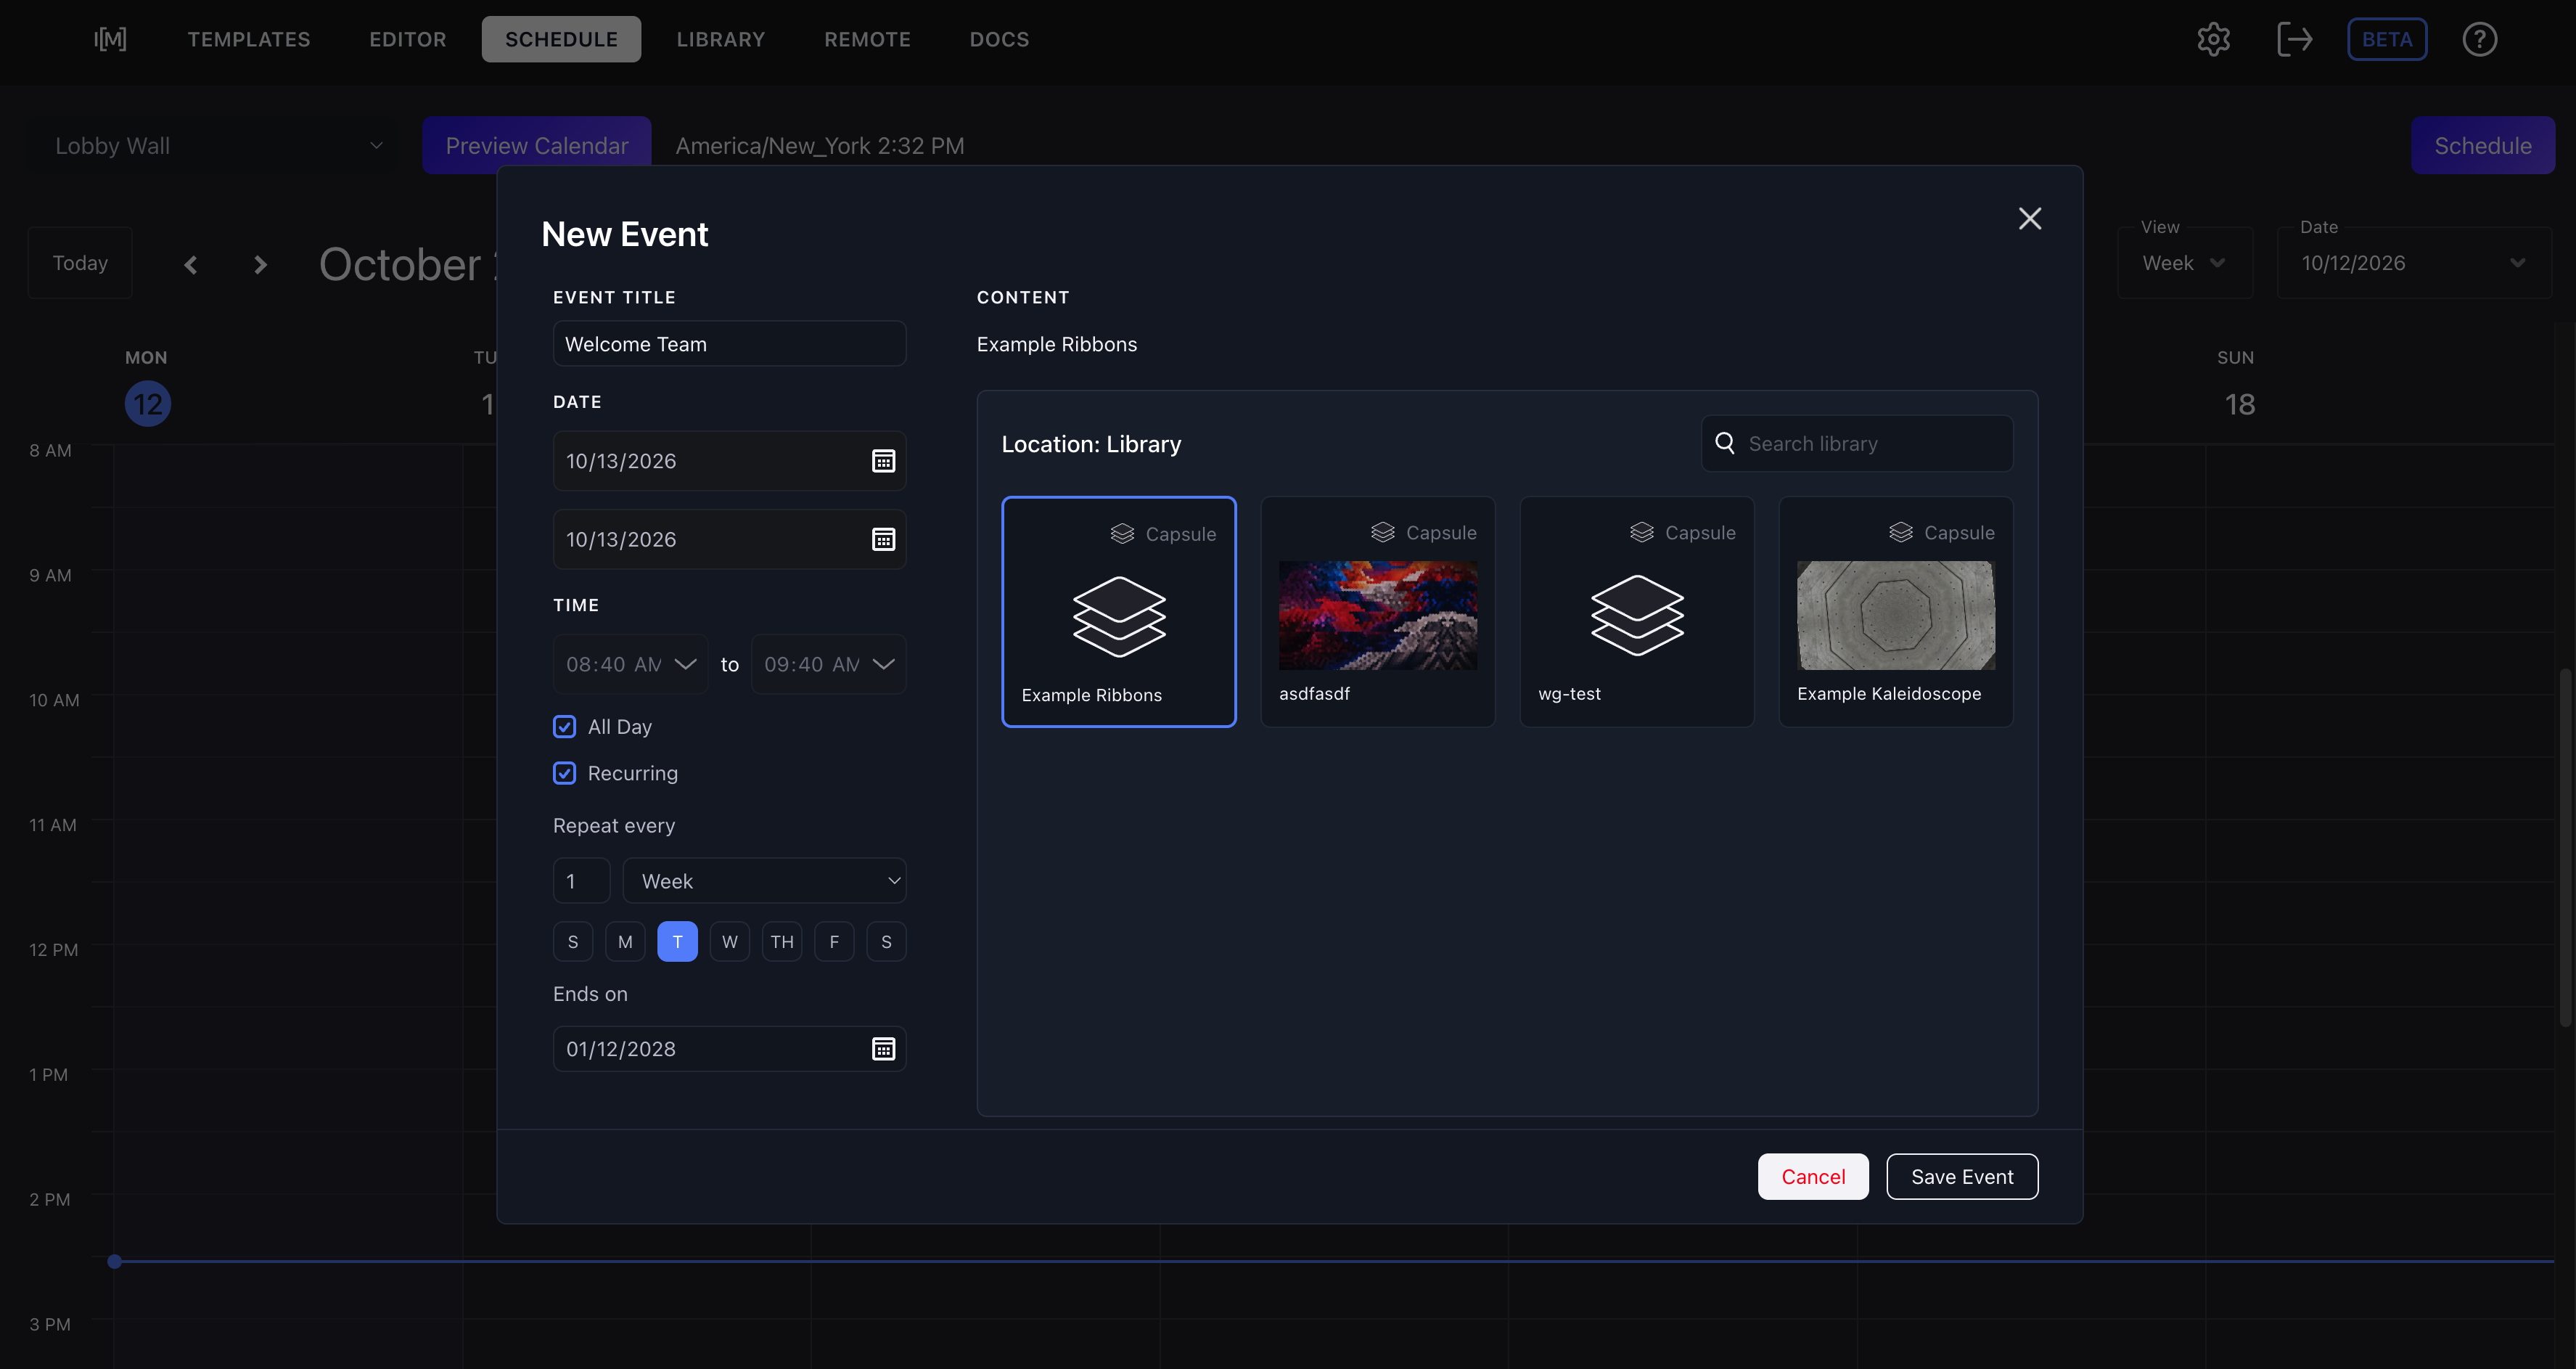The width and height of the screenshot is (2576, 1369).
Task: Click the search magnifier icon in library
Action: pyautogui.click(x=1725, y=443)
